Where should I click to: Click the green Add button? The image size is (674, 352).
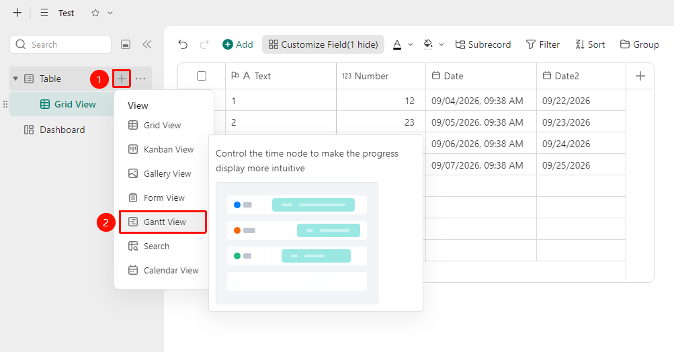238,44
